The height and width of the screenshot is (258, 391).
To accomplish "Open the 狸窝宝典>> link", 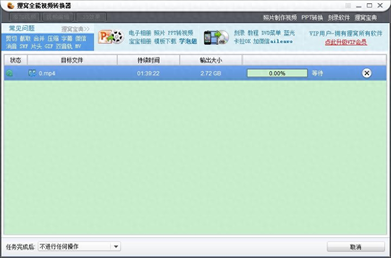I will coord(76,29).
